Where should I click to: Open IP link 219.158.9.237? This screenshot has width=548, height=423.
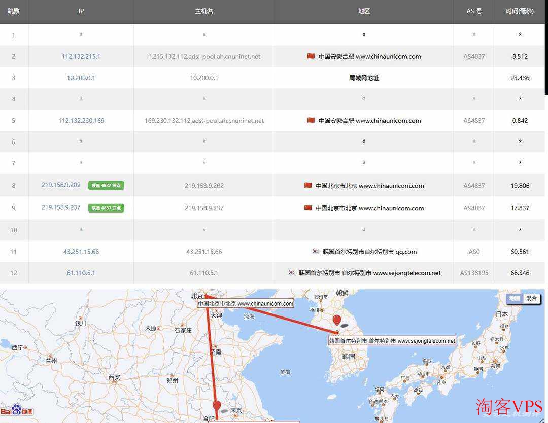pos(61,207)
